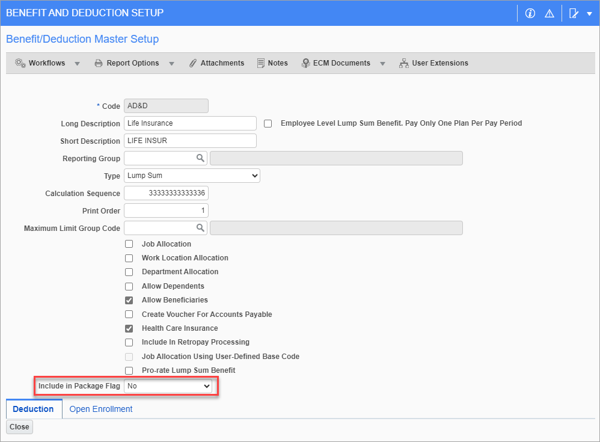This screenshot has height=442, width=600.
Task: Expand Include in Package Flag dropdown
Action: point(168,386)
